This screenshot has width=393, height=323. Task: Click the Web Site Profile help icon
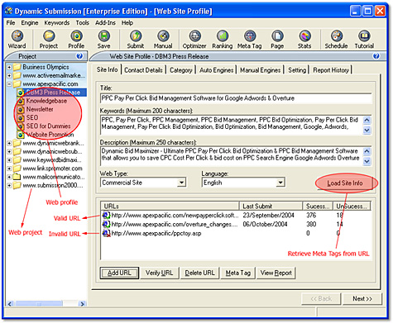click(376, 56)
